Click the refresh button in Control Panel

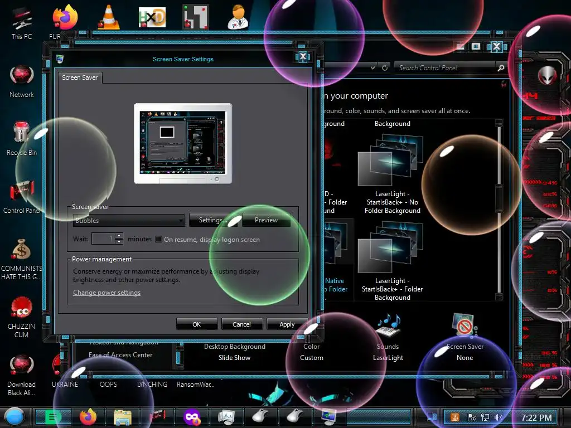pyautogui.click(x=385, y=67)
